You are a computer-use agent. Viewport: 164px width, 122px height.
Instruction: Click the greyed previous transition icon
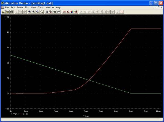[112, 12]
